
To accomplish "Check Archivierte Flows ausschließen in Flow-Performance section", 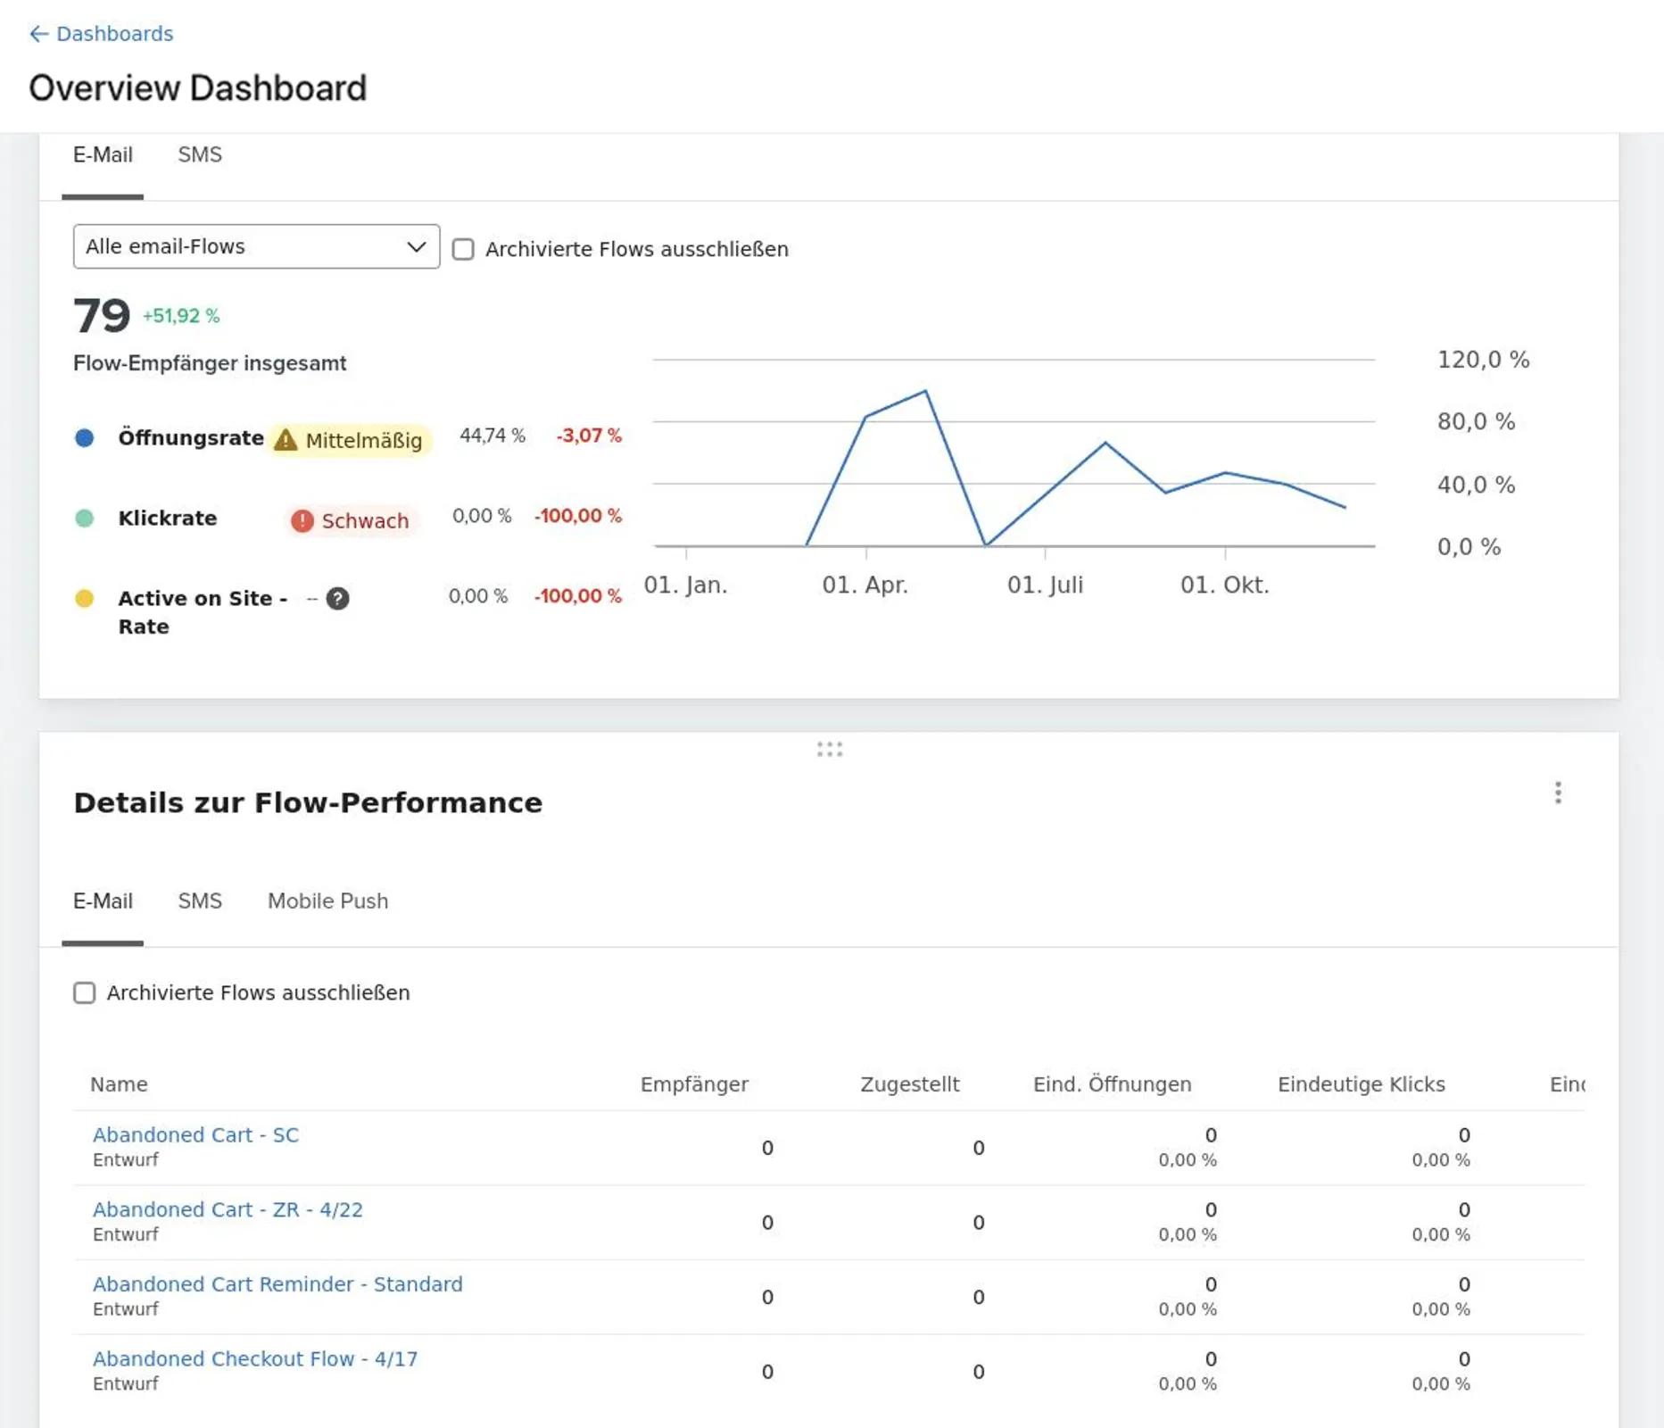I will tap(85, 992).
